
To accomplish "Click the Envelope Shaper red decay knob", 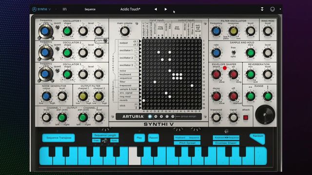I will pos(216,96).
